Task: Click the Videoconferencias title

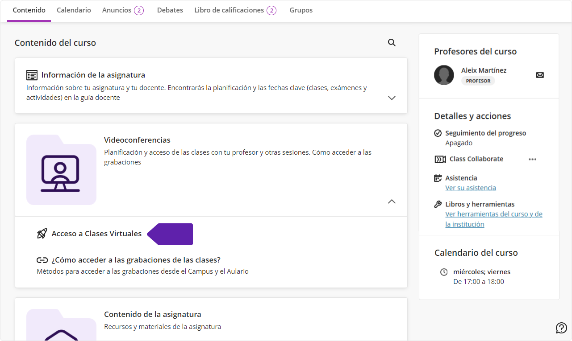Action: 137,140
